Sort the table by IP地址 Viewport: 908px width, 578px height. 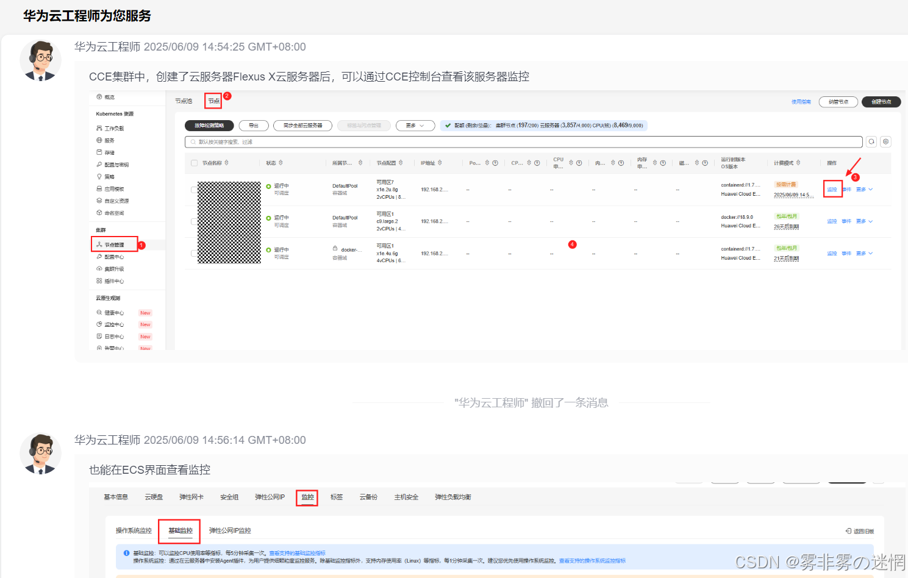[x=440, y=163]
